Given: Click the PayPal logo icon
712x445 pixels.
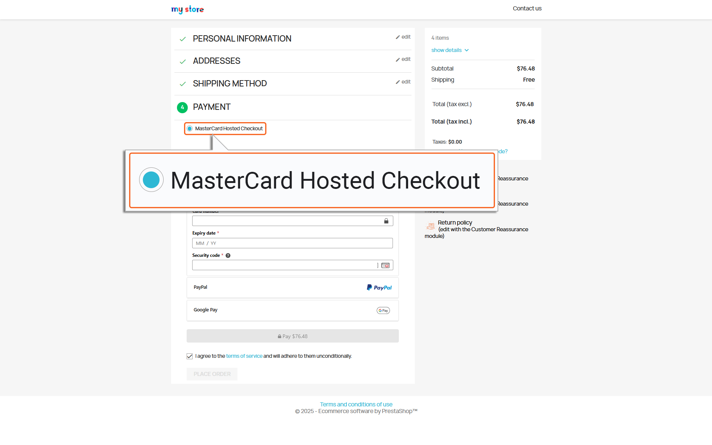Looking at the screenshot, I should point(379,288).
